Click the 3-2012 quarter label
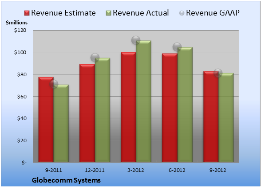Screen dimensions: 261x187 coord(136,170)
